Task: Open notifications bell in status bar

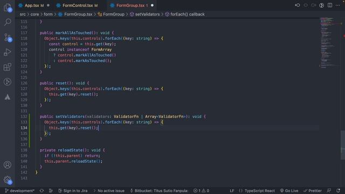Action: (338, 191)
